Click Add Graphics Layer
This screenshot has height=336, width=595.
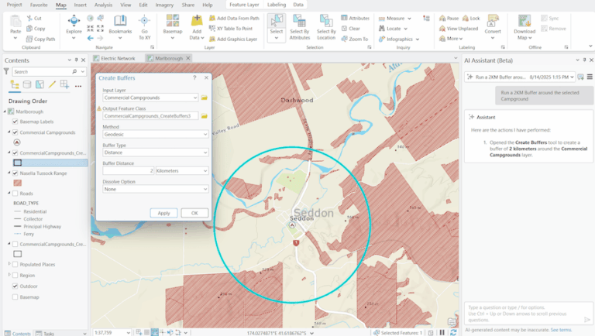click(233, 39)
